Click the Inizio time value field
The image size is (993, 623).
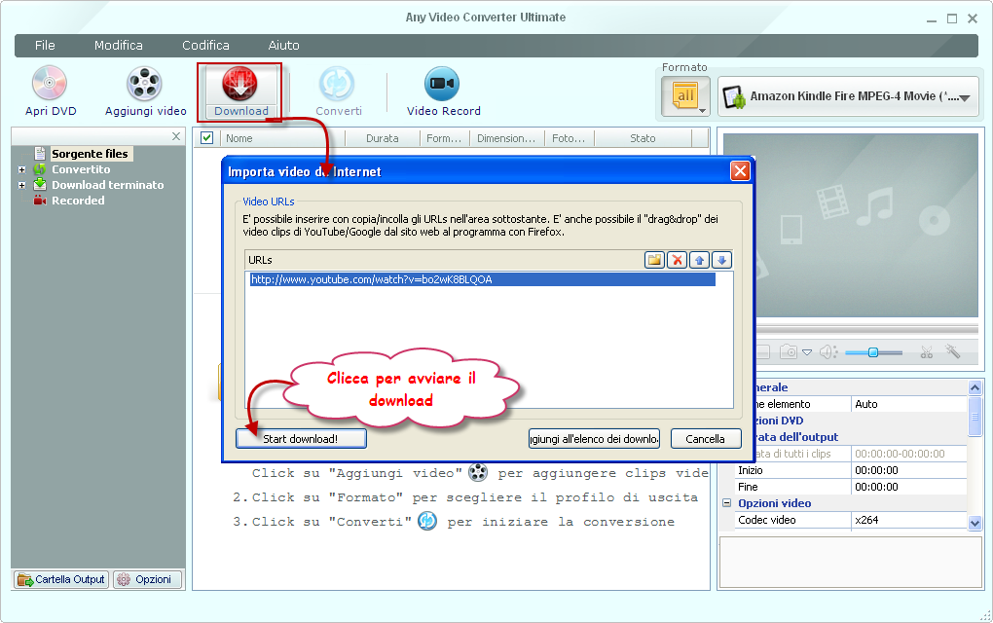point(908,470)
